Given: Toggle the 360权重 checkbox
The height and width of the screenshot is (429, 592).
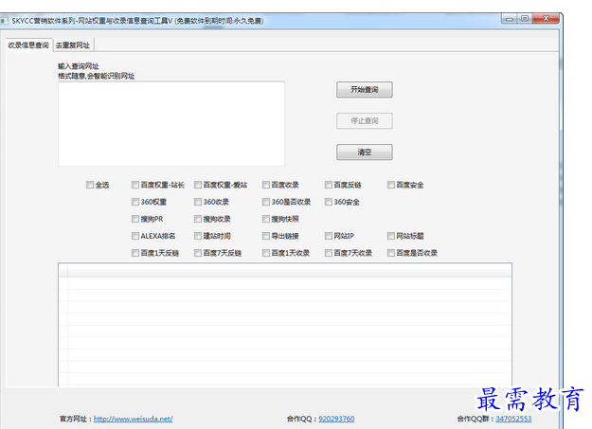Looking at the screenshot, I should [135, 202].
